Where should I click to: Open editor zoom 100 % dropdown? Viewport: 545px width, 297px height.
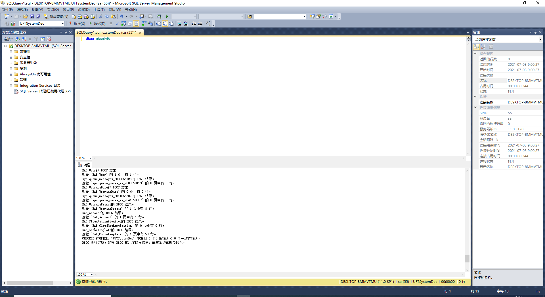[91, 158]
